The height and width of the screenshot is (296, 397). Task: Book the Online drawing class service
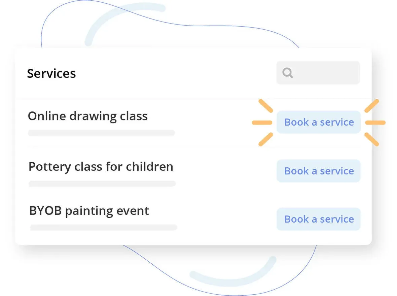319,122
